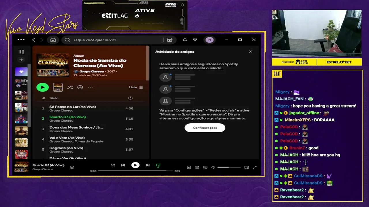Enter fullscreen with the expand icon
Screen dimensions: 369x207
click(255, 167)
